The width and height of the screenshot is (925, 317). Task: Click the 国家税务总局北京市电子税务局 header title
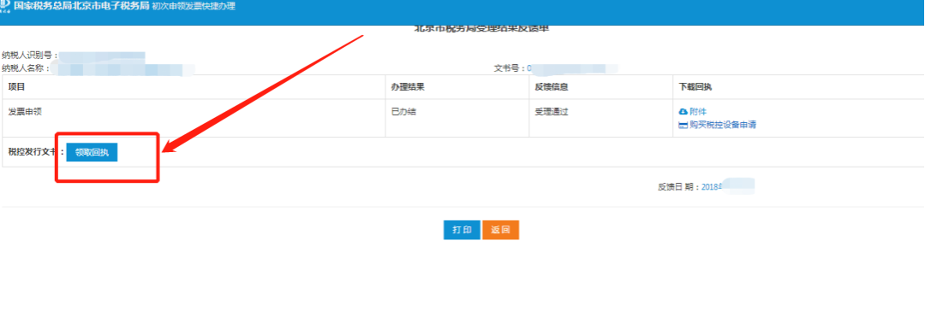coord(81,6)
